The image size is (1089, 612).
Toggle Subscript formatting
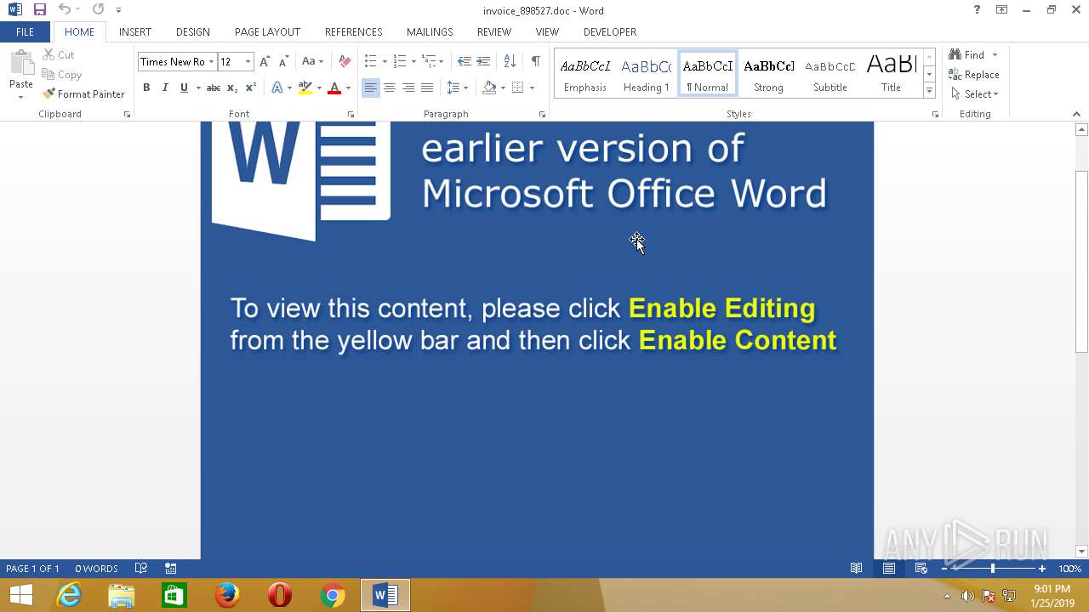click(232, 88)
